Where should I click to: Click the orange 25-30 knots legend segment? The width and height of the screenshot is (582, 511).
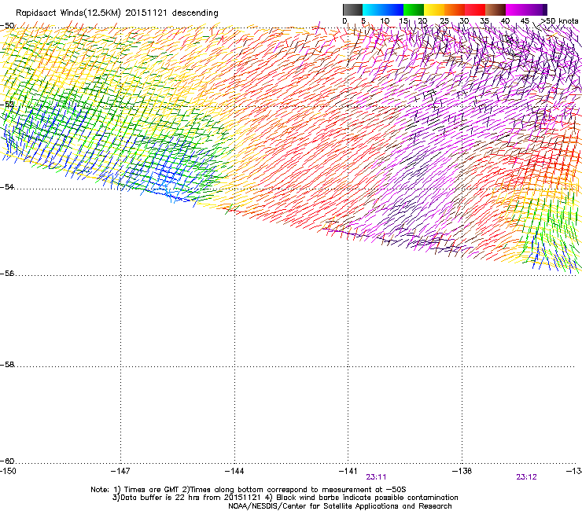pos(455,9)
